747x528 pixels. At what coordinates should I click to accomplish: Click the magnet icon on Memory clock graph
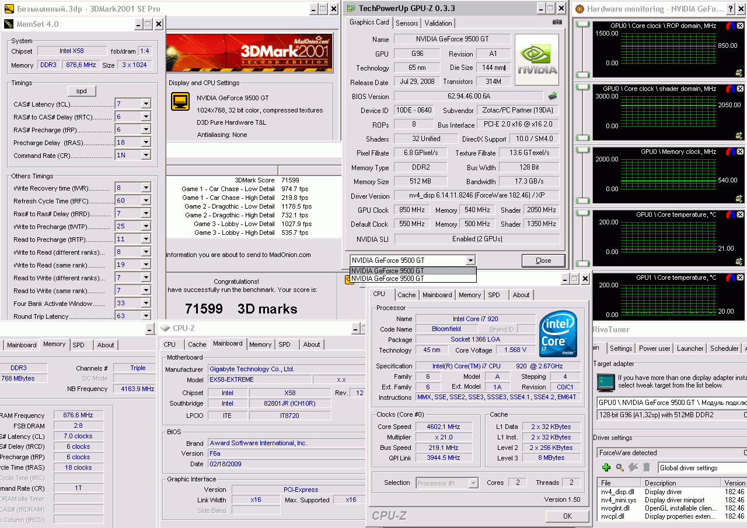tap(730, 152)
